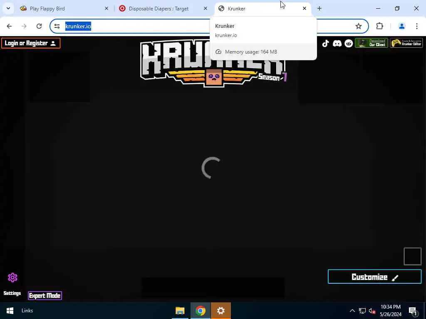This screenshot has height=319, width=426.
Task: Open the Chrome profile icon
Action: (401, 26)
